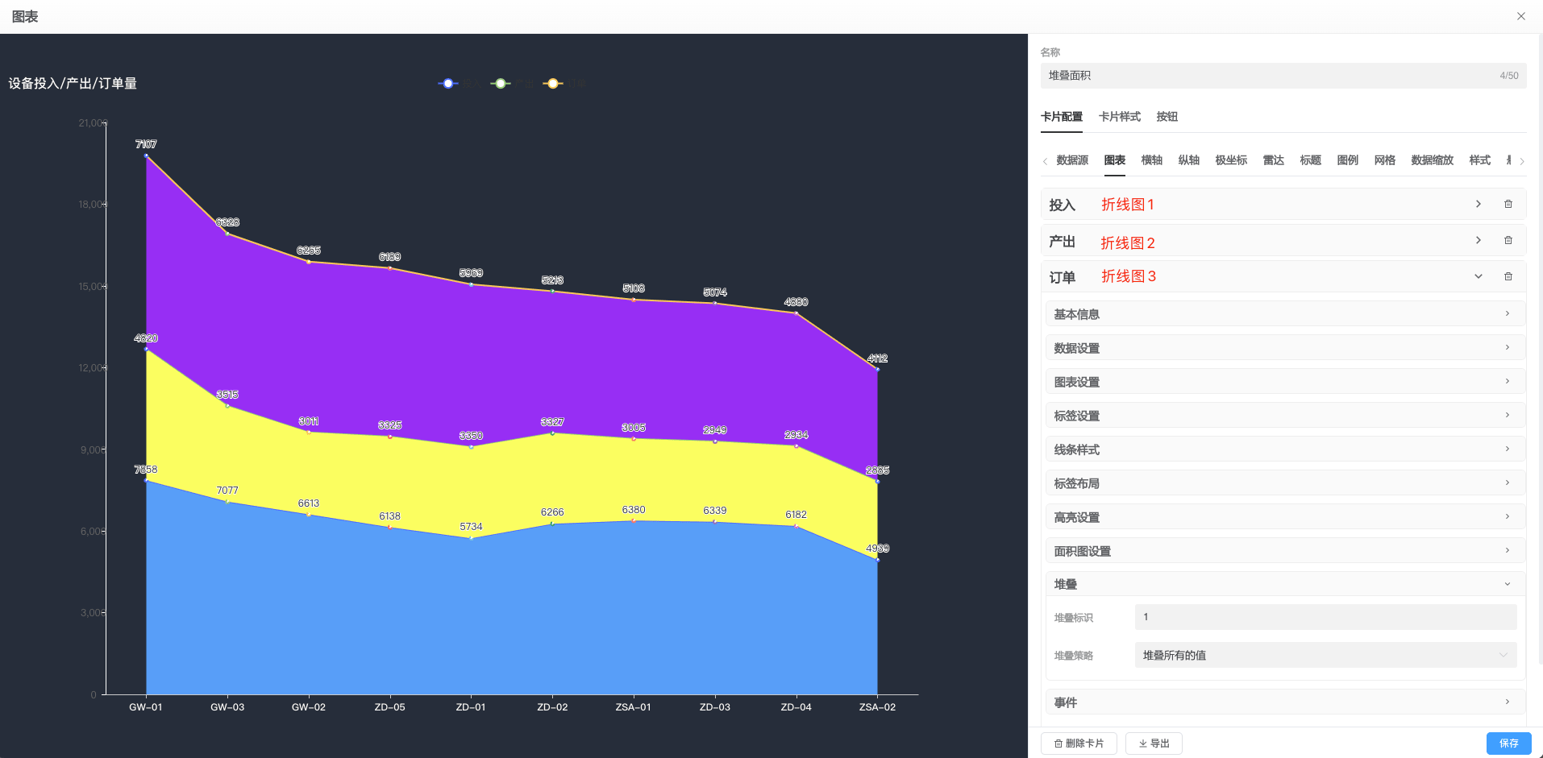Delete the 产出 line series via its trash icon
The height and width of the screenshot is (758, 1543).
pyautogui.click(x=1508, y=240)
